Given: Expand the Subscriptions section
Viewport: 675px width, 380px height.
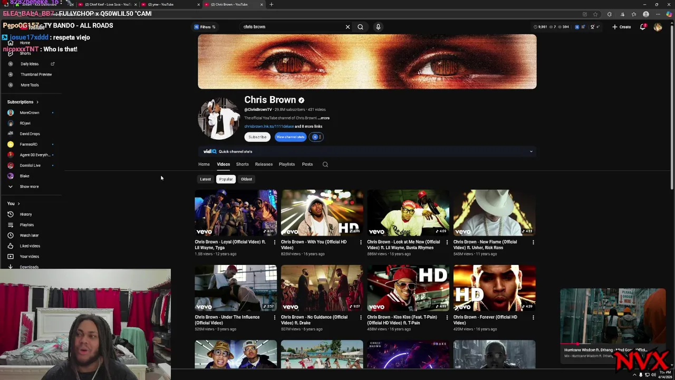Looking at the screenshot, I should 23,102.
